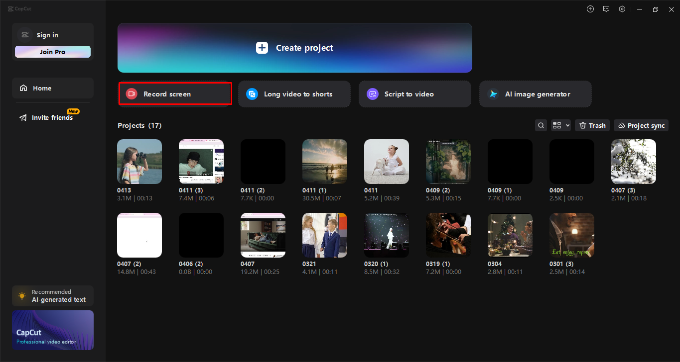
Task: Expand the project view layout dropdown
Action: (561, 125)
